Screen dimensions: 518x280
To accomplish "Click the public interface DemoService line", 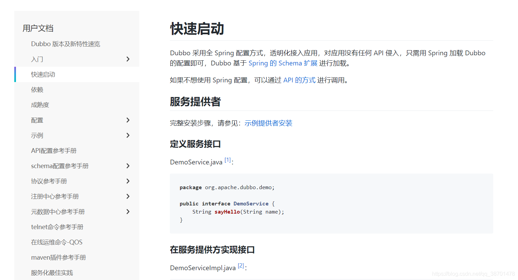I will tap(227, 204).
